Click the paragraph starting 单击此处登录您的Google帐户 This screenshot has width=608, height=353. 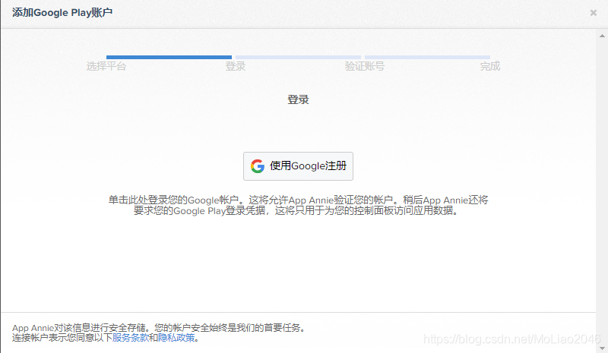point(298,206)
